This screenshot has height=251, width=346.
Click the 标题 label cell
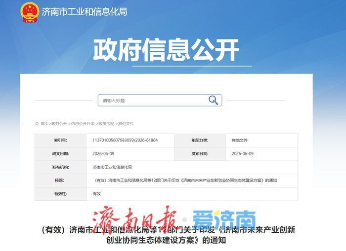pyautogui.click(x=61, y=180)
